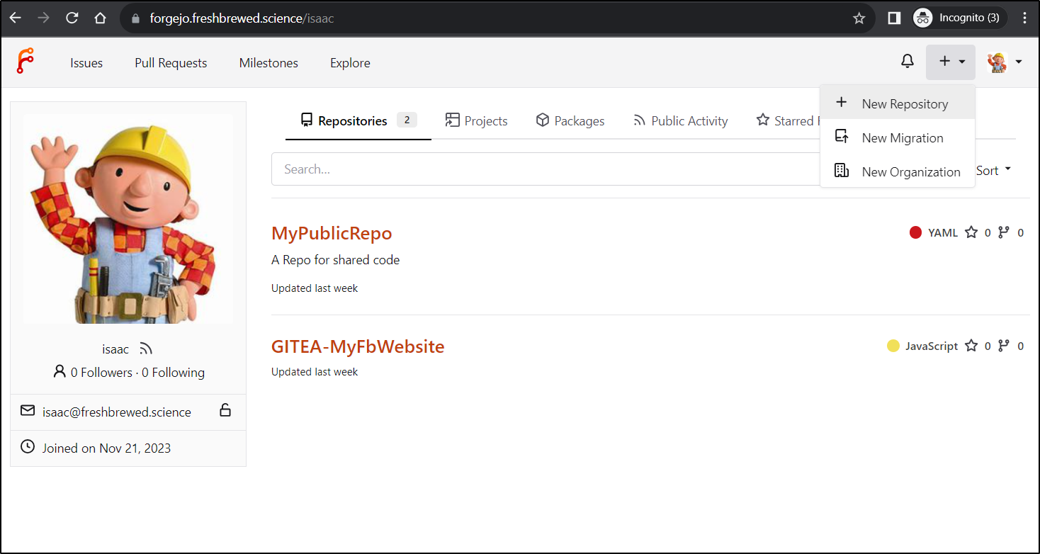The height and width of the screenshot is (554, 1040).
Task: Open Milestones in the top navbar
Action: [269, 62]
